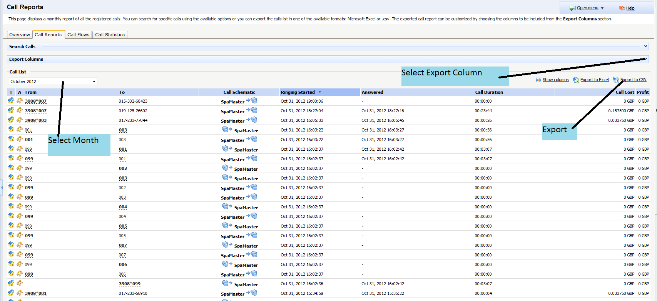Image resolution: width=657 pixels, height=301 pixels.
Task: Click the Show columns icon
Action: [x=538, y=80]
